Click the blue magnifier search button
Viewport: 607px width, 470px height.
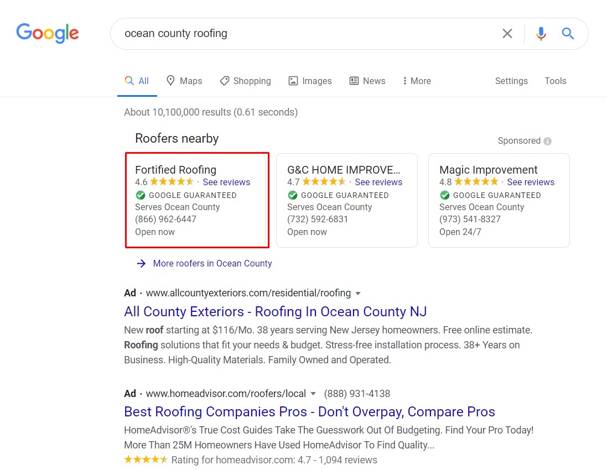point(568,34)
